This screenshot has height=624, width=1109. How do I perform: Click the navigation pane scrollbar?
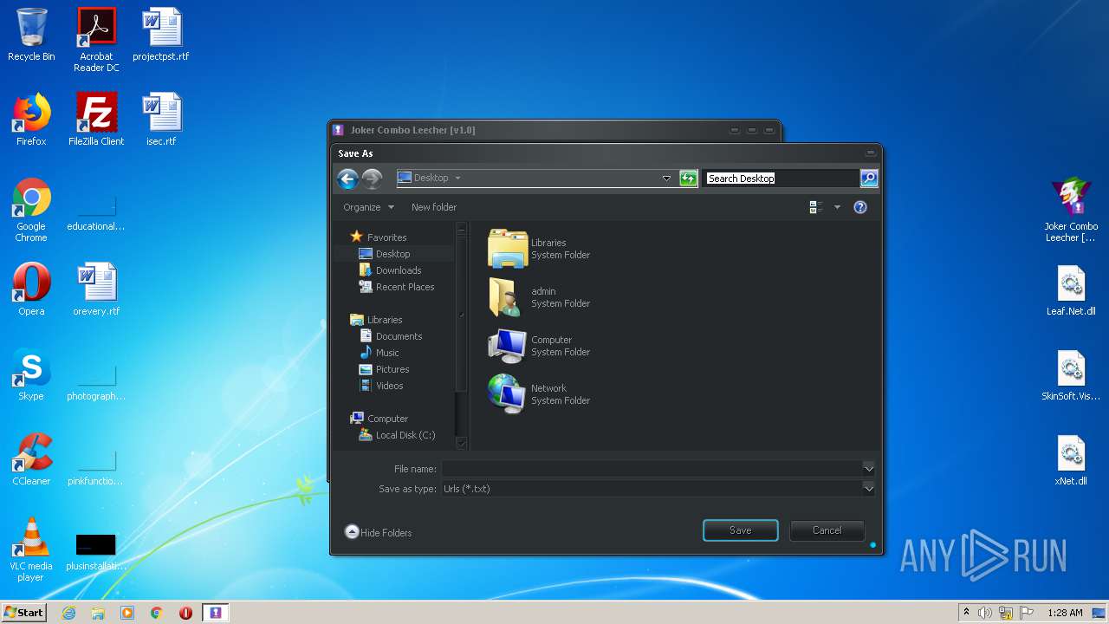461,335
